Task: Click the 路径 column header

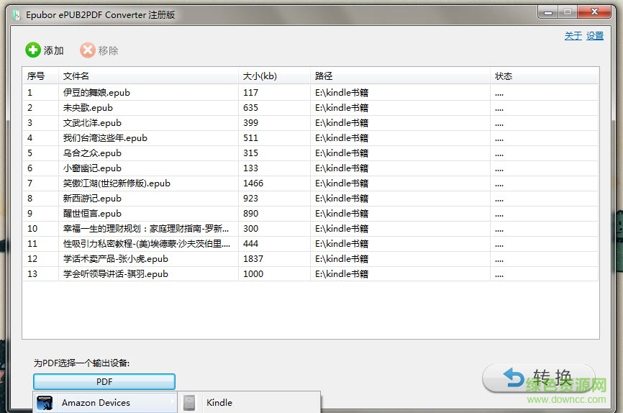Action: click(400, 76)
